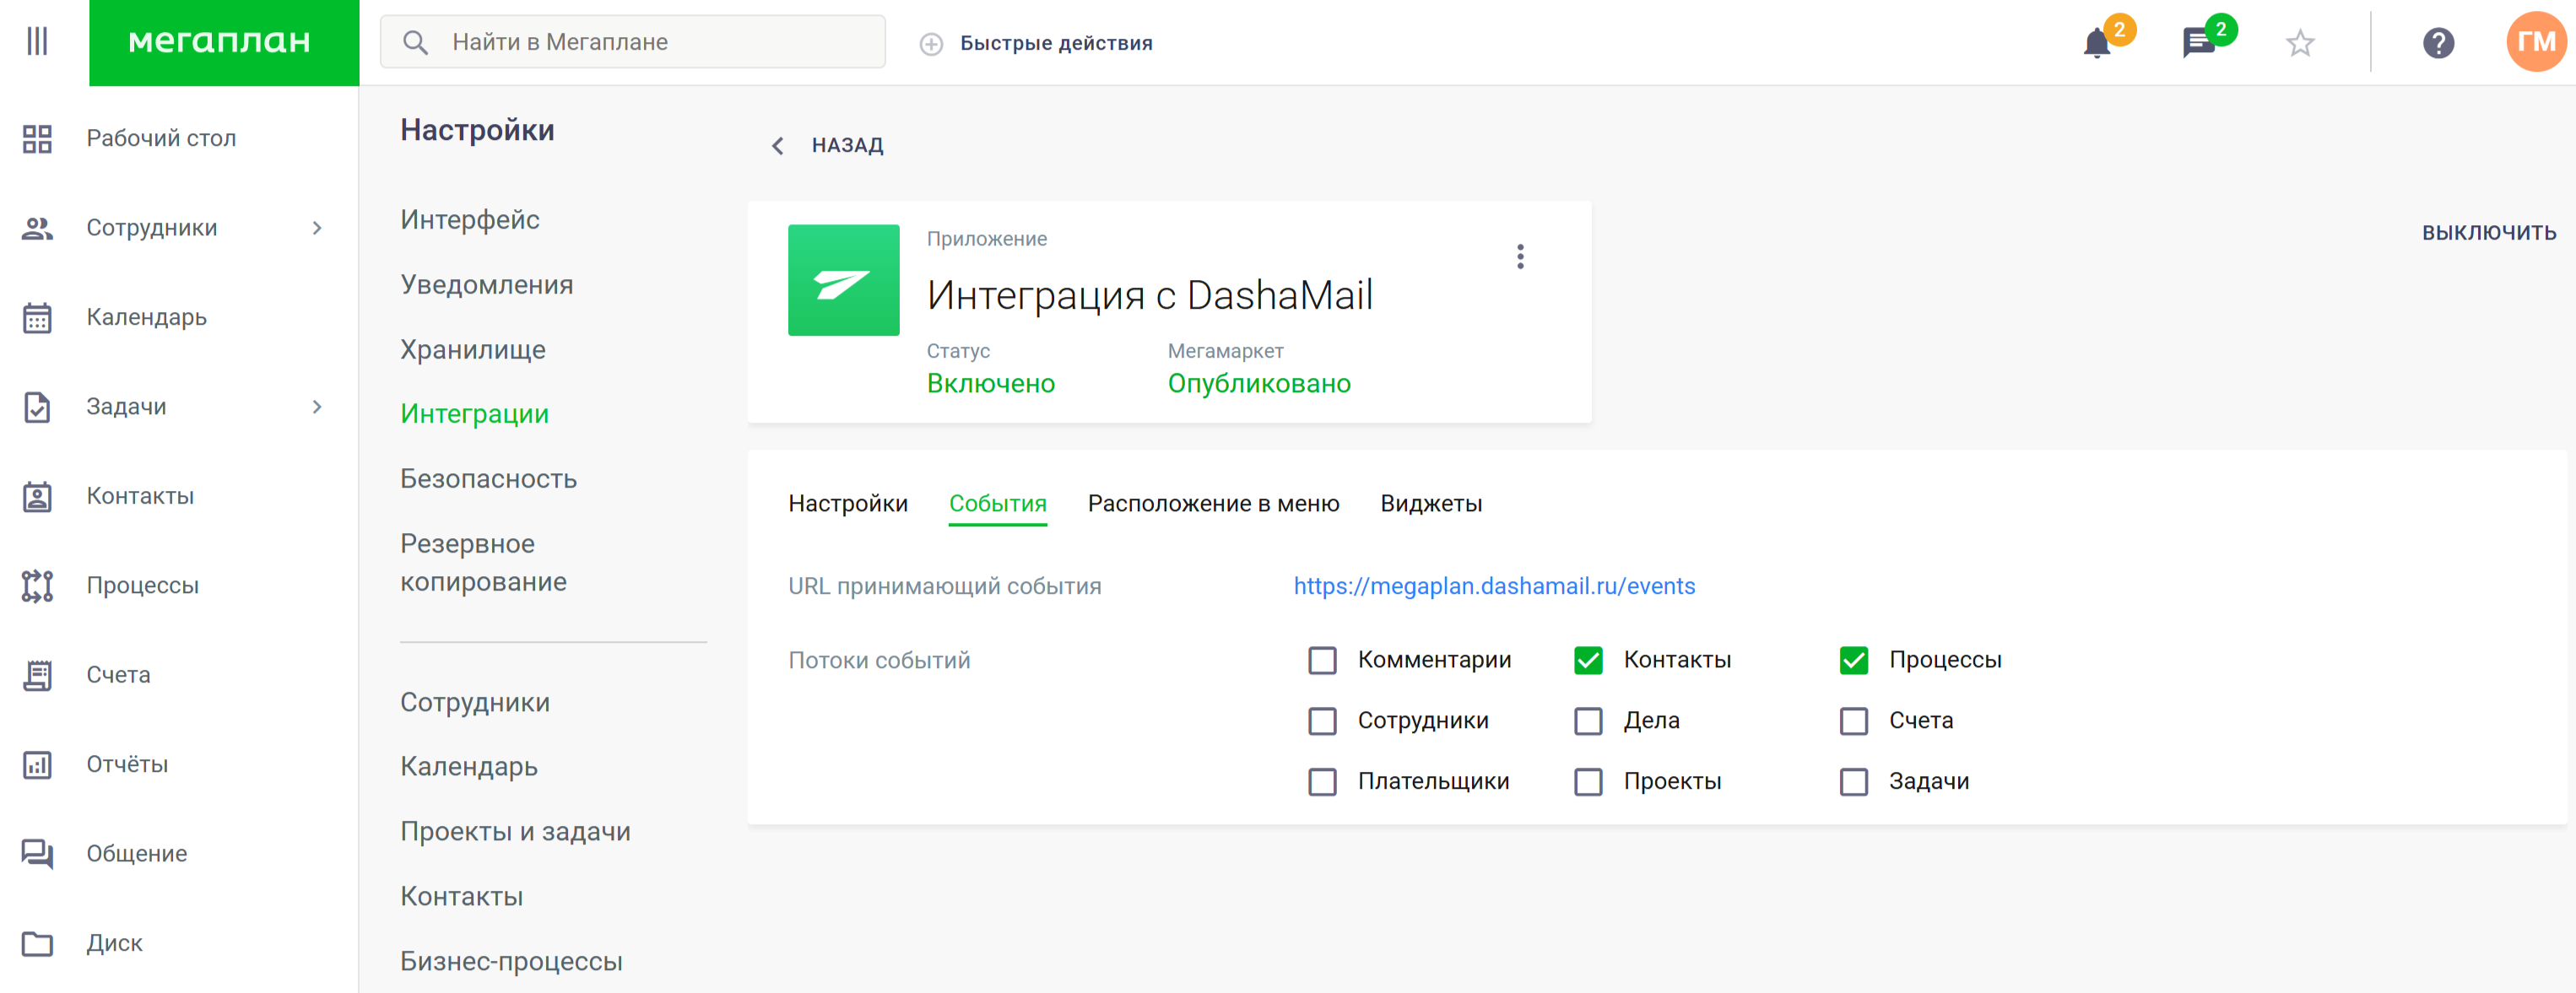Enable the Комментарии event stream checkbox
Screen dimensions: 2576x993
[x=1322, y=661]
